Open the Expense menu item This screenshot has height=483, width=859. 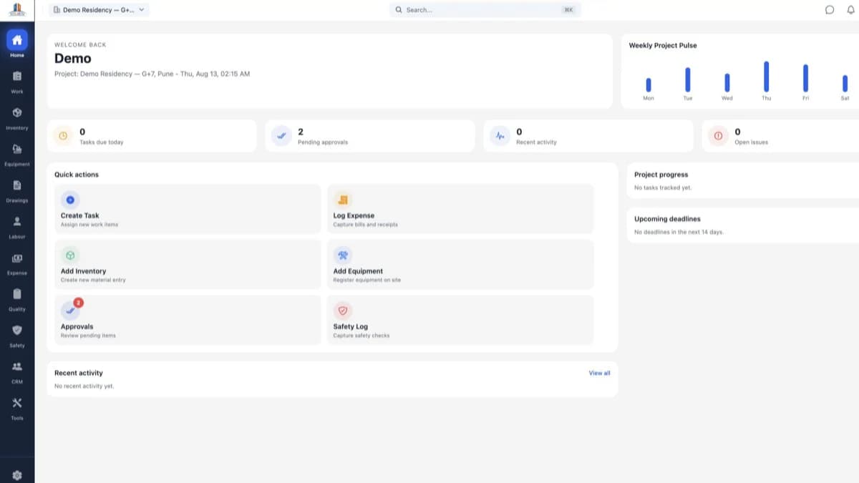point(17,263)
